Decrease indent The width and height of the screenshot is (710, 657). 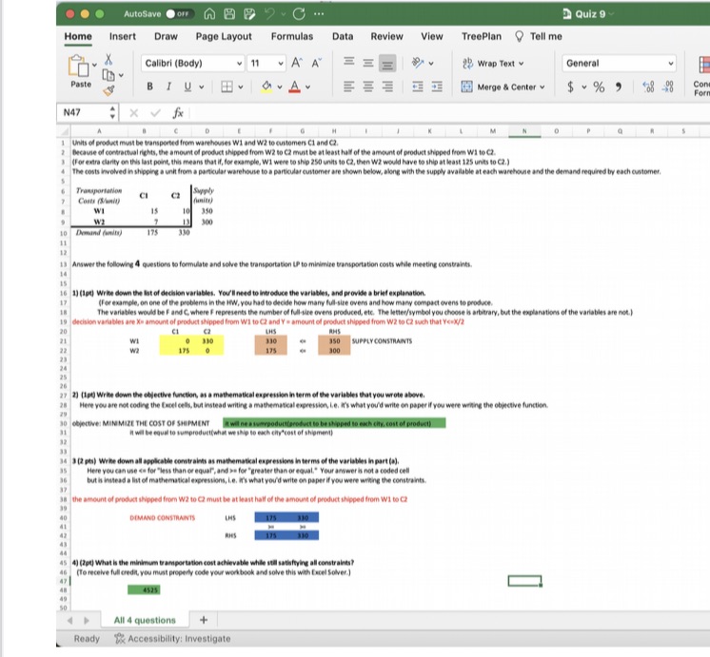tap(418, 87)
